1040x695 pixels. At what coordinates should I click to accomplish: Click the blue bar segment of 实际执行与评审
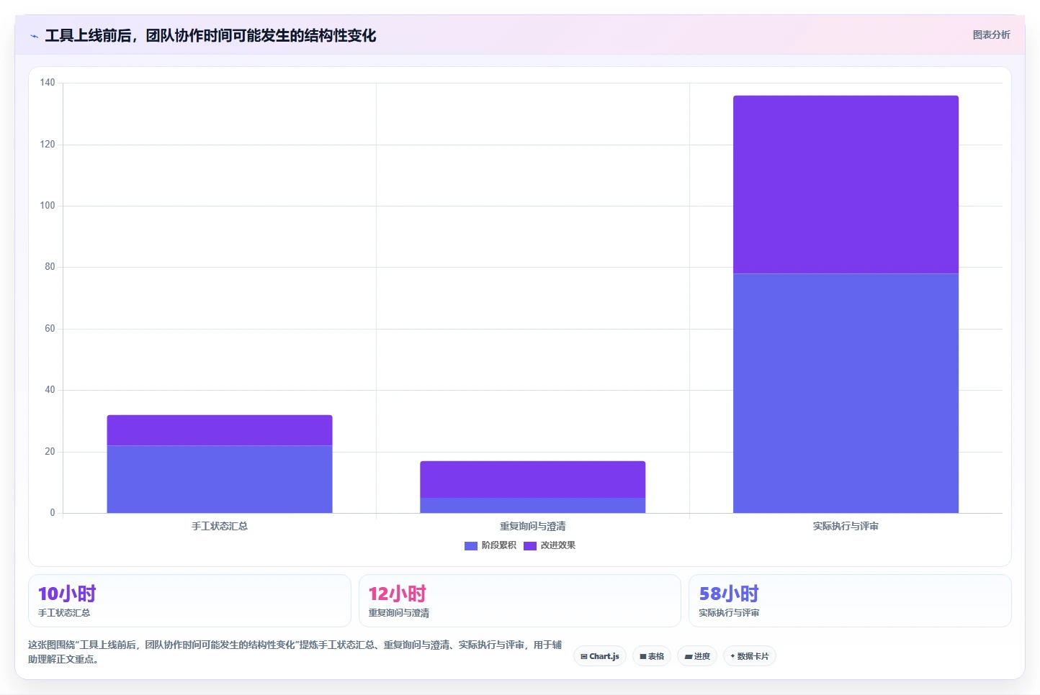click(x=846, y=393)
